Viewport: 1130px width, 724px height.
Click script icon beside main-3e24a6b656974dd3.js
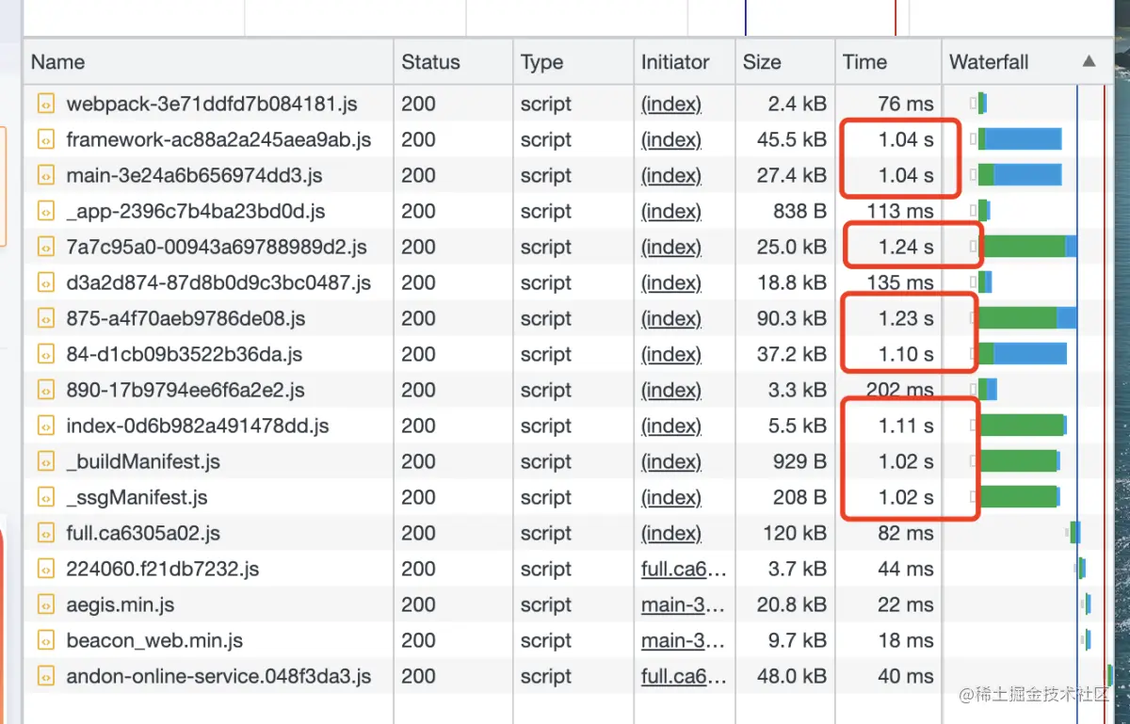click(45, 175)
